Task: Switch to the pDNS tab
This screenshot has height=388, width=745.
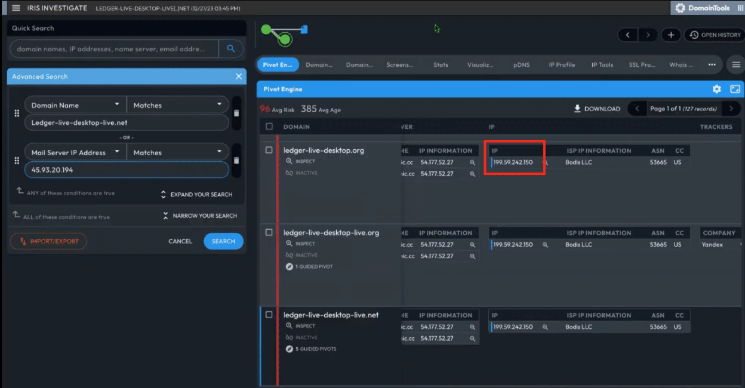Action: click(x=522, y=64)
